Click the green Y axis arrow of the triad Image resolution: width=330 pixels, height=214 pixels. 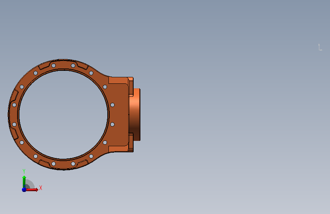pos(24,182)
